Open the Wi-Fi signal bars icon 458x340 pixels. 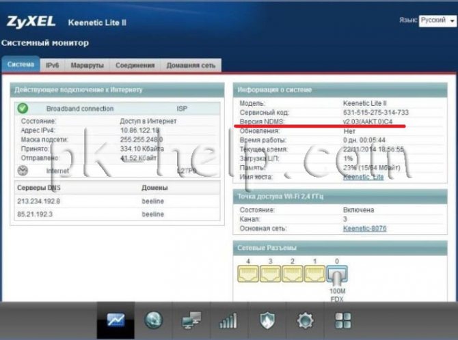228,320
